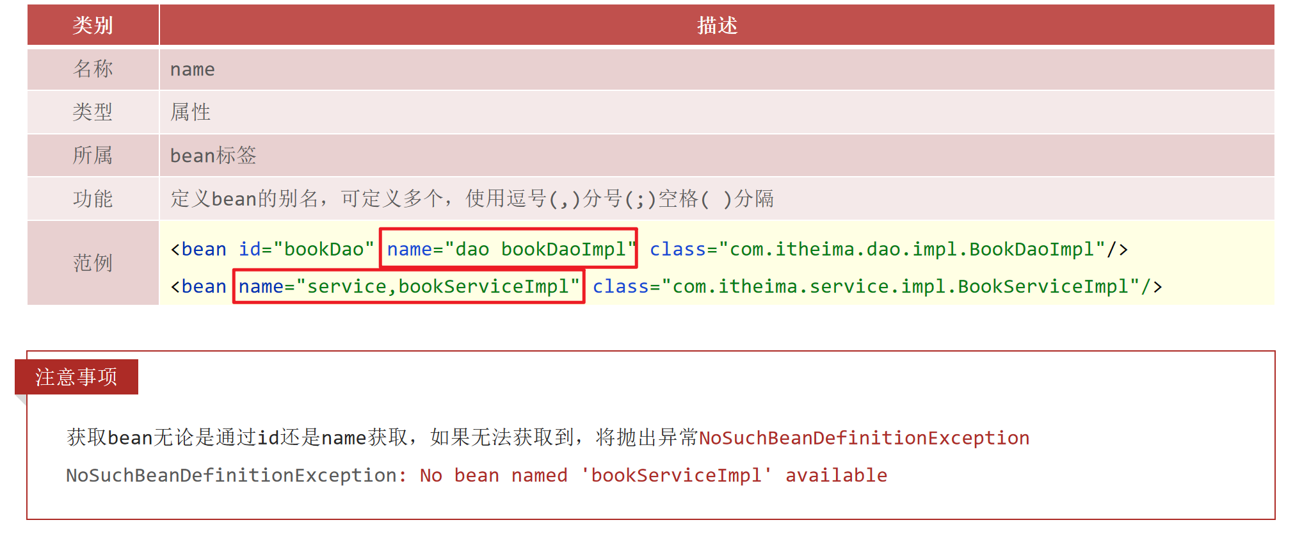
Task: Click the 属性 description cell
Action: pyautogui.click(x=717, y=112)
